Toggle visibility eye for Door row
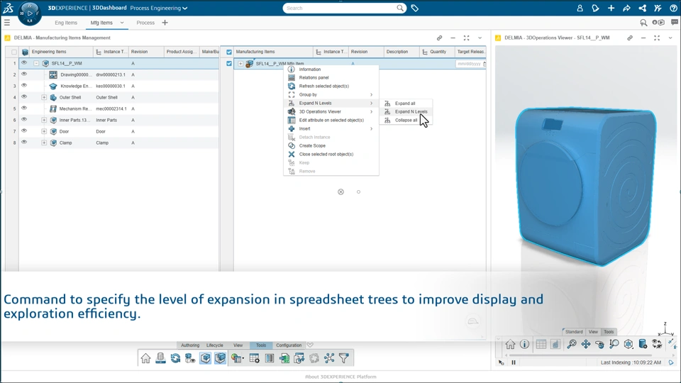 tap(24, 131)
